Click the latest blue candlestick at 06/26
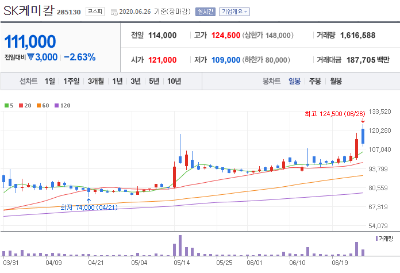The width and height of the screenshot is (400, 273). click(363, 136)
